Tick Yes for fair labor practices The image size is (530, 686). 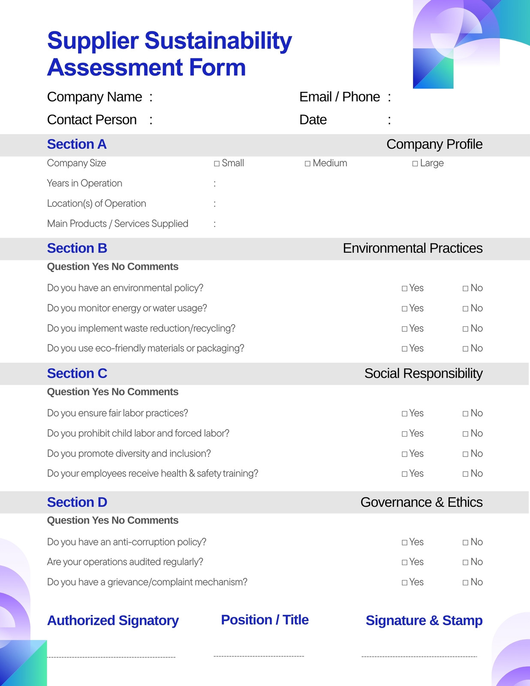[x=404, y=414]
